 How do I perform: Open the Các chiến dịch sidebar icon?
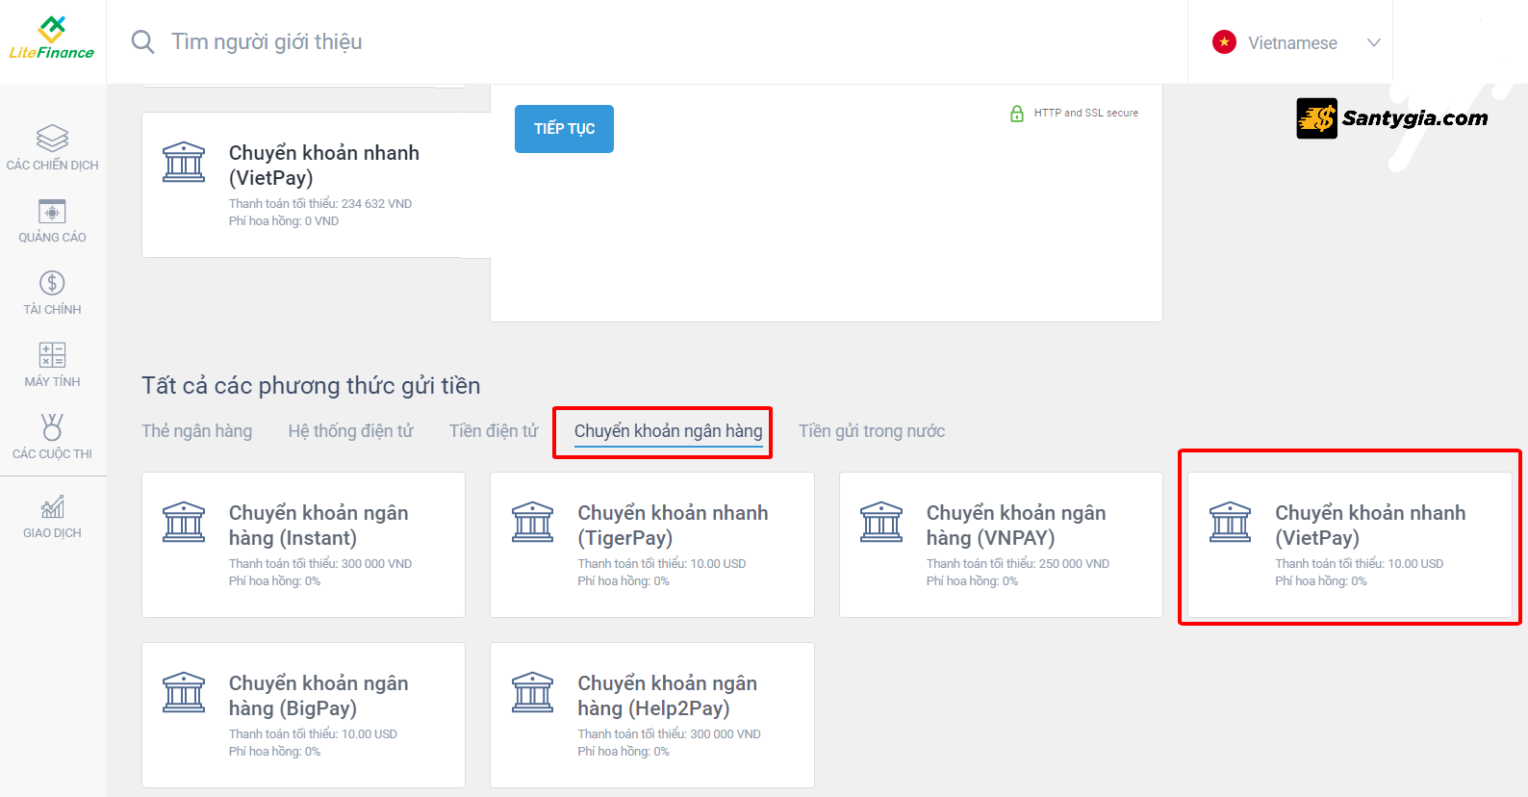(x=52, y=138)
